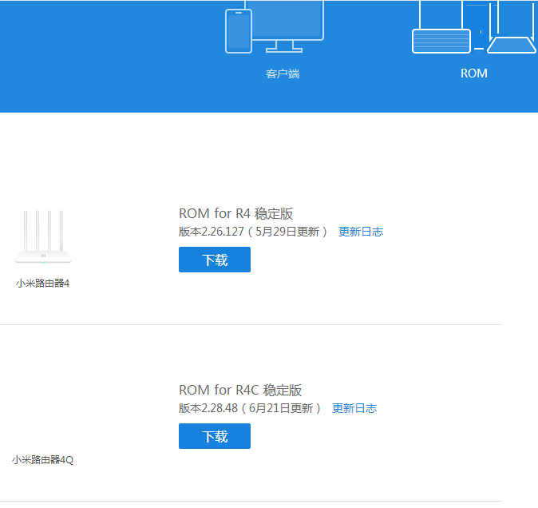This screenshot has width=538, height=508.
Task: Download the ROM for R4 稳定版
Action: 215,260
